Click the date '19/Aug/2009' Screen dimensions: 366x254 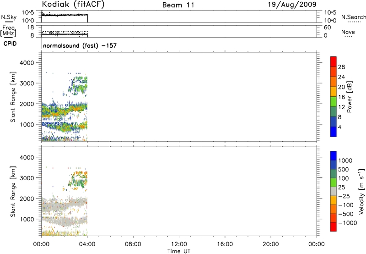(292, 5)
